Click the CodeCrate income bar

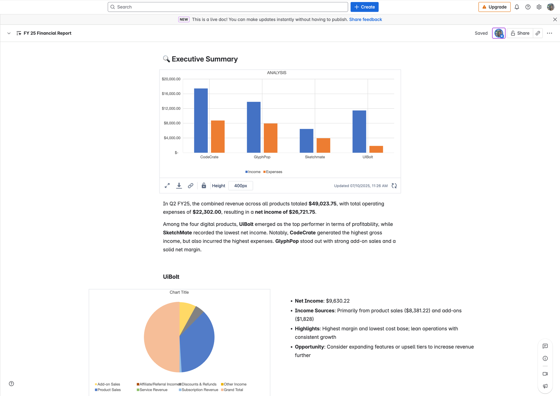click(x=201, y=120)
